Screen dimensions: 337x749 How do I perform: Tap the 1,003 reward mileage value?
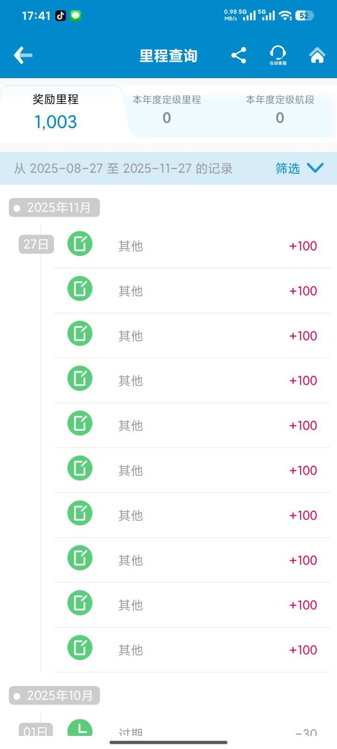click(x=56, y=122)
